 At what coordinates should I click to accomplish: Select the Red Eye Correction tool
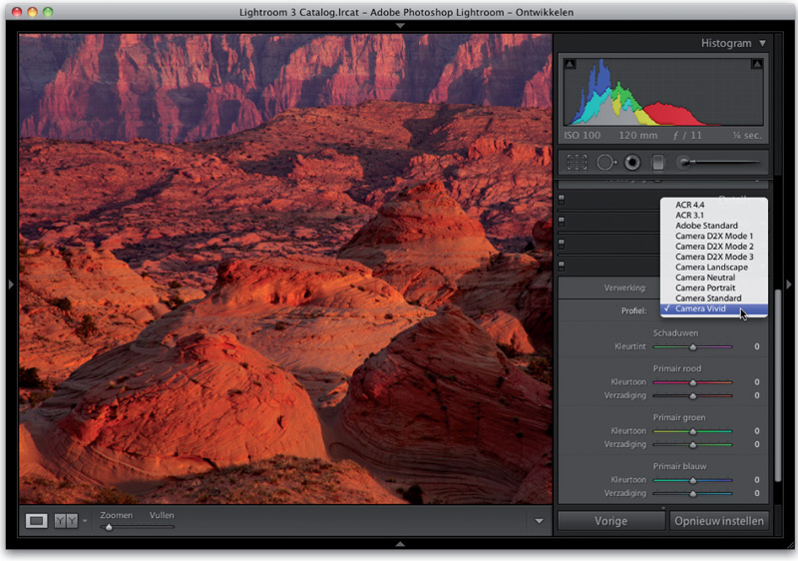coord(632,163)
